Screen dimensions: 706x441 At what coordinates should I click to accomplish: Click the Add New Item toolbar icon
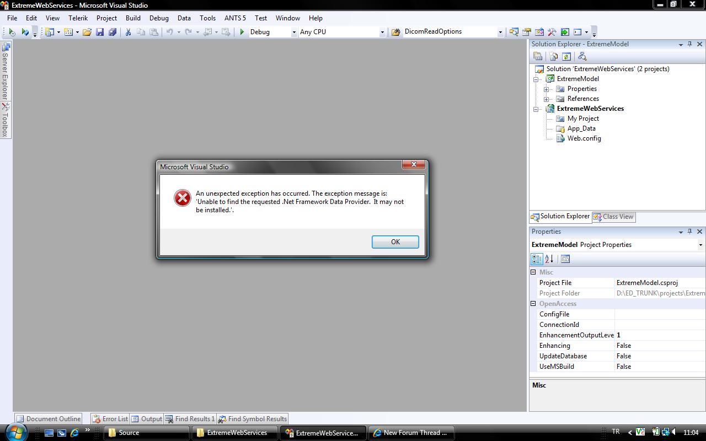[x=69, y=32]
